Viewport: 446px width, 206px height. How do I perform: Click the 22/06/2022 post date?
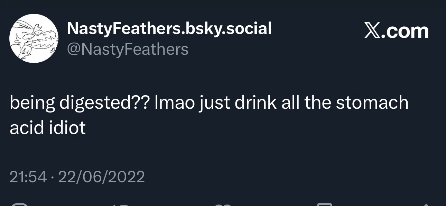(x=101, y=177)
